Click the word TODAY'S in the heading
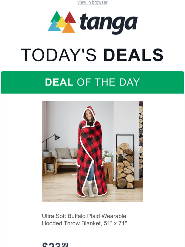 click(x=59, y=55)
